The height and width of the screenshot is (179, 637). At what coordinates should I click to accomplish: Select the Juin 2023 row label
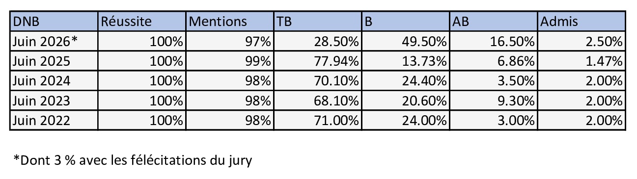coord(54,101)
